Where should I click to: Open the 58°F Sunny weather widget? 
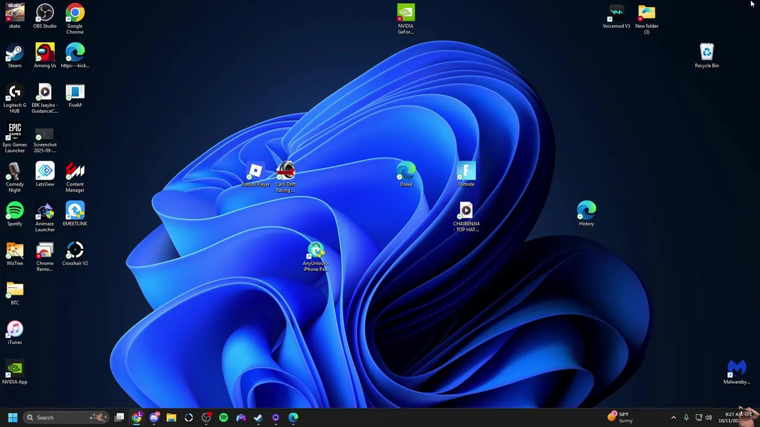pyautogui.click(x=620, y=418)
